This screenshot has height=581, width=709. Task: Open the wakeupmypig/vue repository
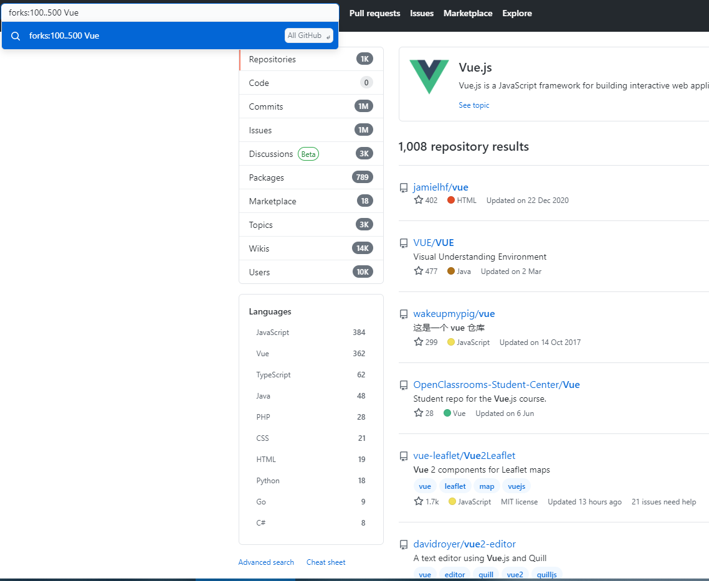[x=454, y=314]
